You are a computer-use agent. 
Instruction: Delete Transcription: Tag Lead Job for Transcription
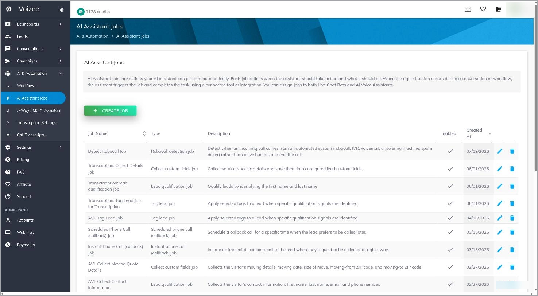512,203
